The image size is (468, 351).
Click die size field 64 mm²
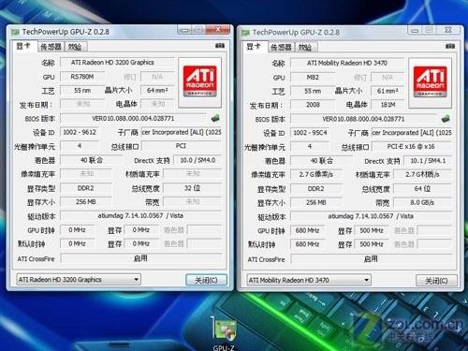coord(157,90)
